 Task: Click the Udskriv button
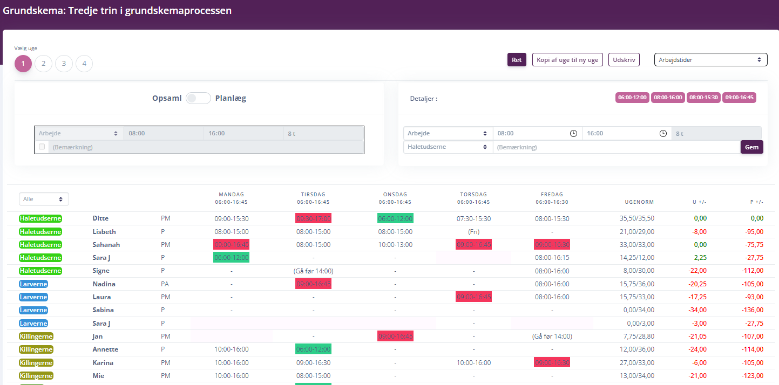tap(624, 60)
